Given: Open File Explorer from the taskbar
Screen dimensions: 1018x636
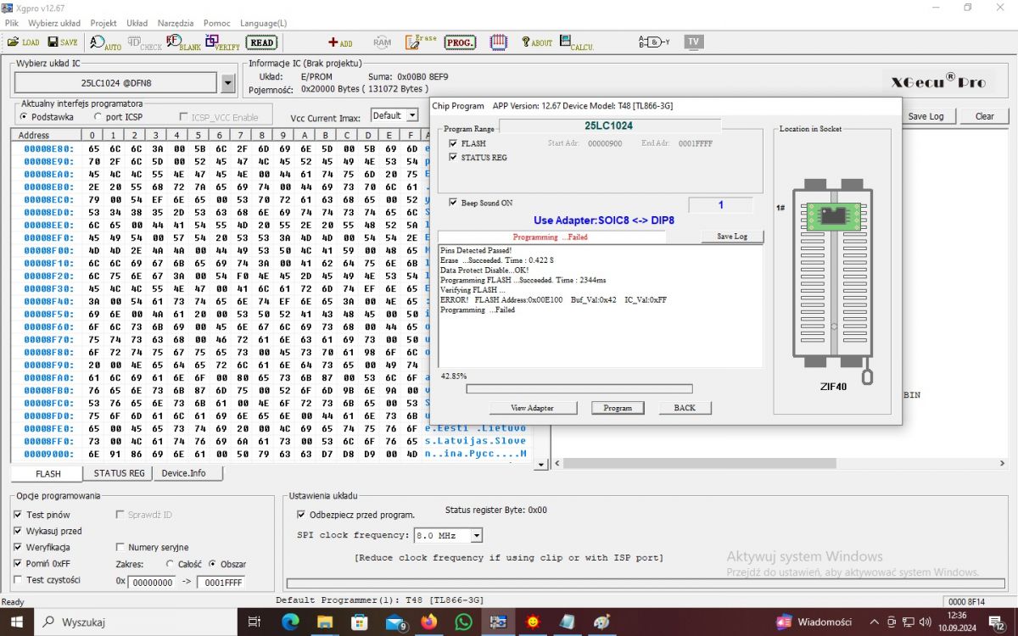Looking at the screenshot, I should [x=325, y=622].
